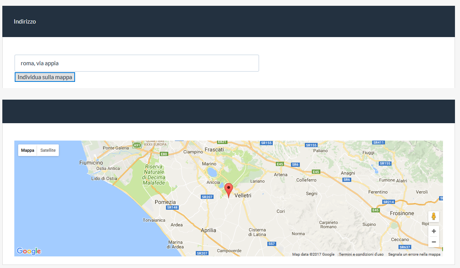Screen dimensions: 460x268
Task: Zoom in with the plus button
Action: click(434, 231)
